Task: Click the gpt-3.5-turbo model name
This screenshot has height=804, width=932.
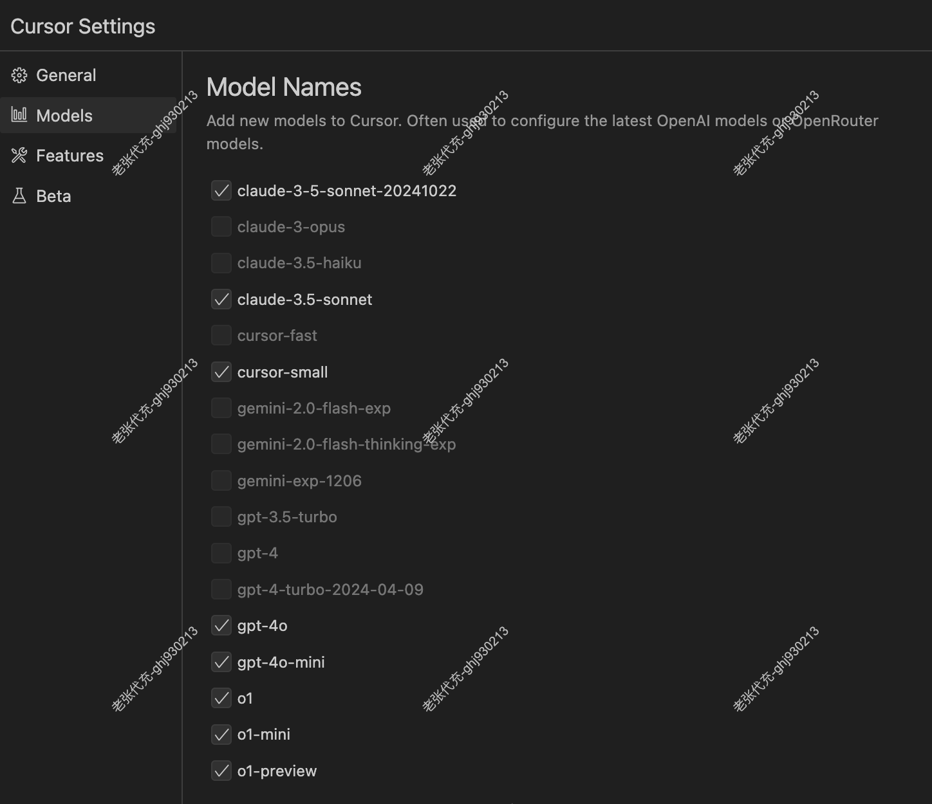Action: point(287,517)
